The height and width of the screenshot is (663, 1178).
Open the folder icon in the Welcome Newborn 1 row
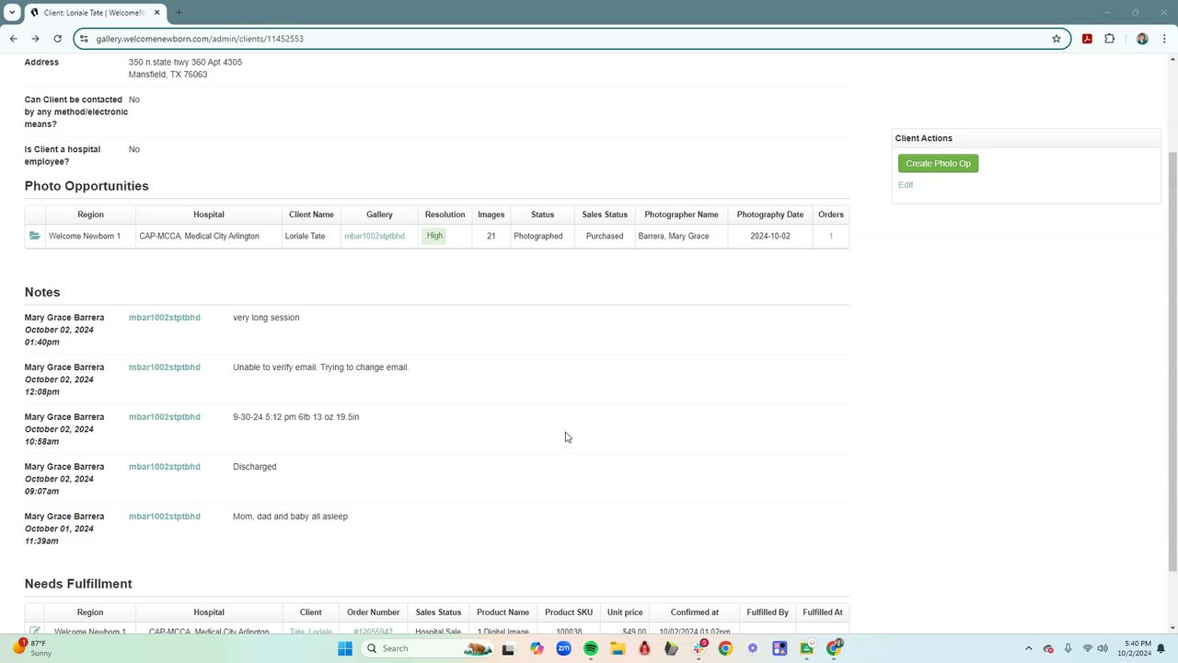click(34, 236)
